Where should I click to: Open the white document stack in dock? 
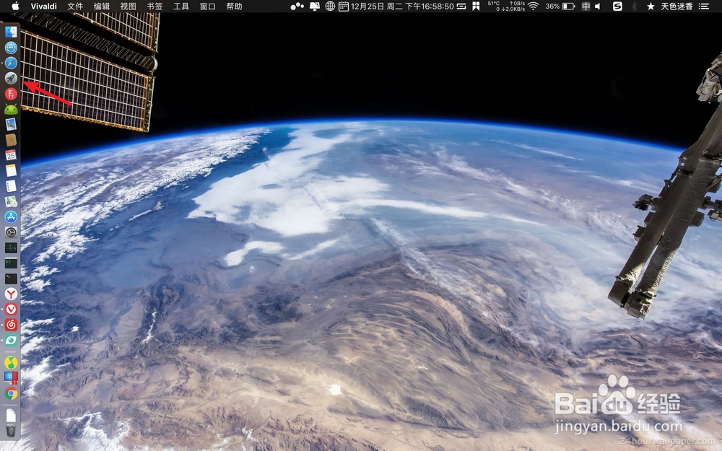point(11,416)
